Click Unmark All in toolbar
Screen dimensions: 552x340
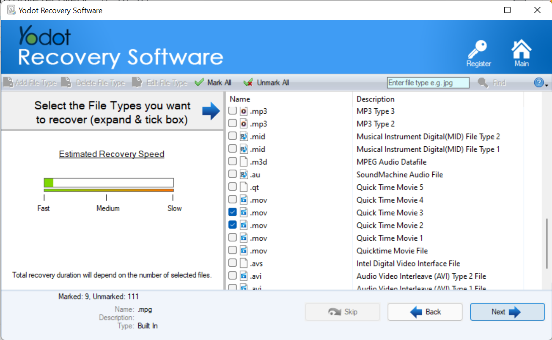coord(266,83)
